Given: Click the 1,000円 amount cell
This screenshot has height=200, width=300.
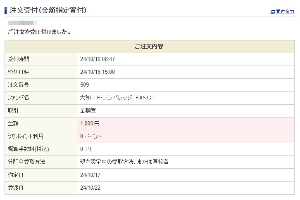Looking at the screenshot, I should (x=90, y=123).
